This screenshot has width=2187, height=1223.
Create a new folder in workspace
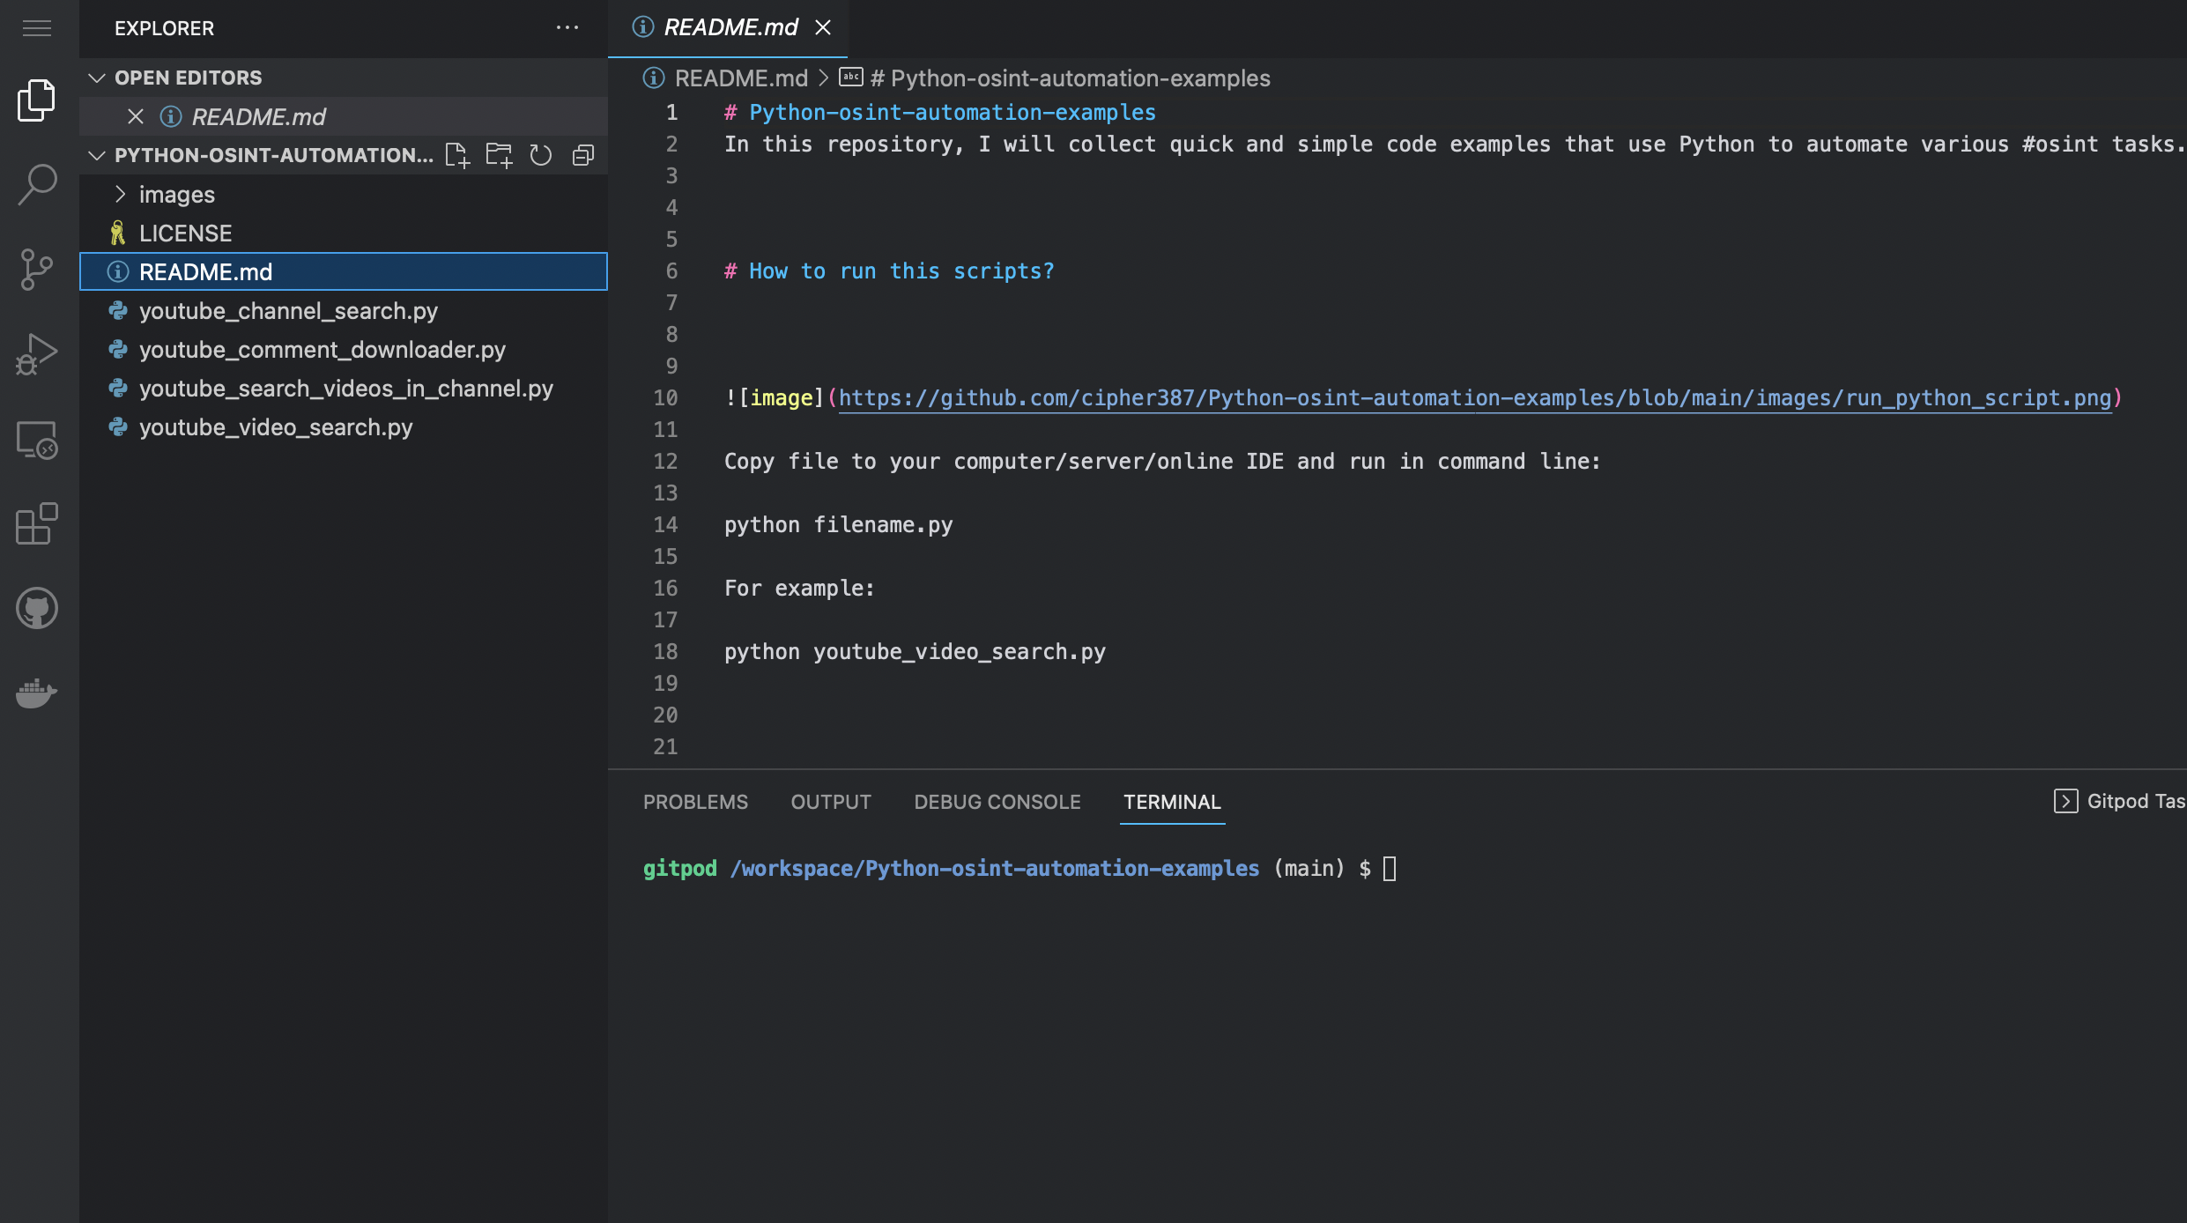tap(499, 155)
